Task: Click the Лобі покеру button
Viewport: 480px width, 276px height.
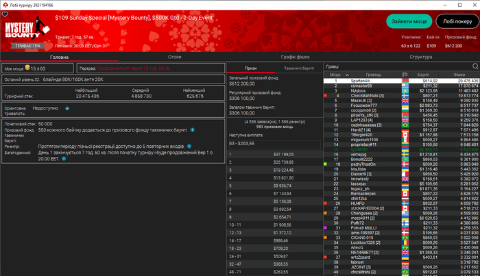Action: pyautogui.click(x=457, y=21)
